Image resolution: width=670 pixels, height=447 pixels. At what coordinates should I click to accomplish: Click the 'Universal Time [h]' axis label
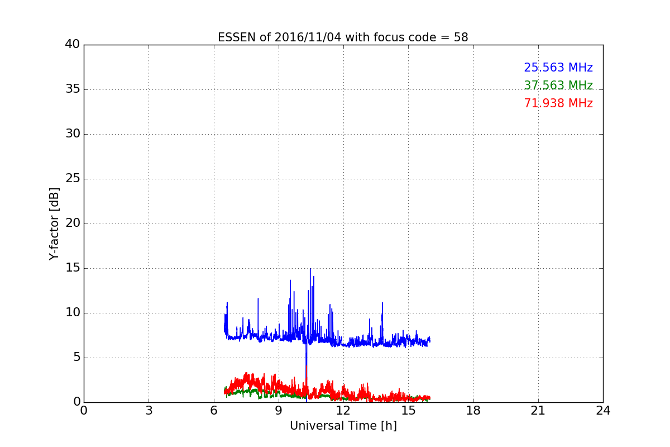(x=343, y=426)
